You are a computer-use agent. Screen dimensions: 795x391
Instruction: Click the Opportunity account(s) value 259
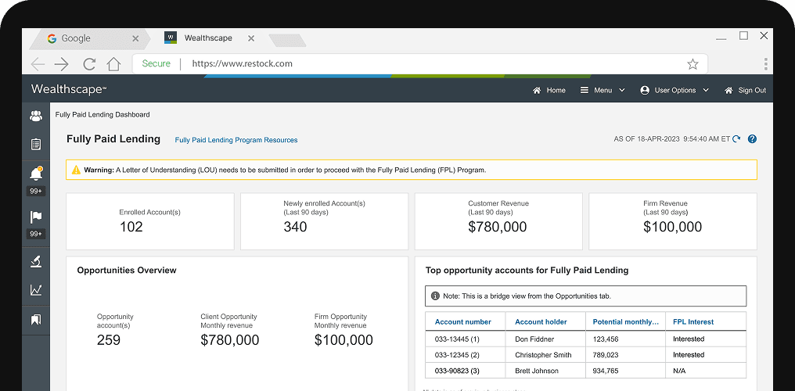pos(109,340)
